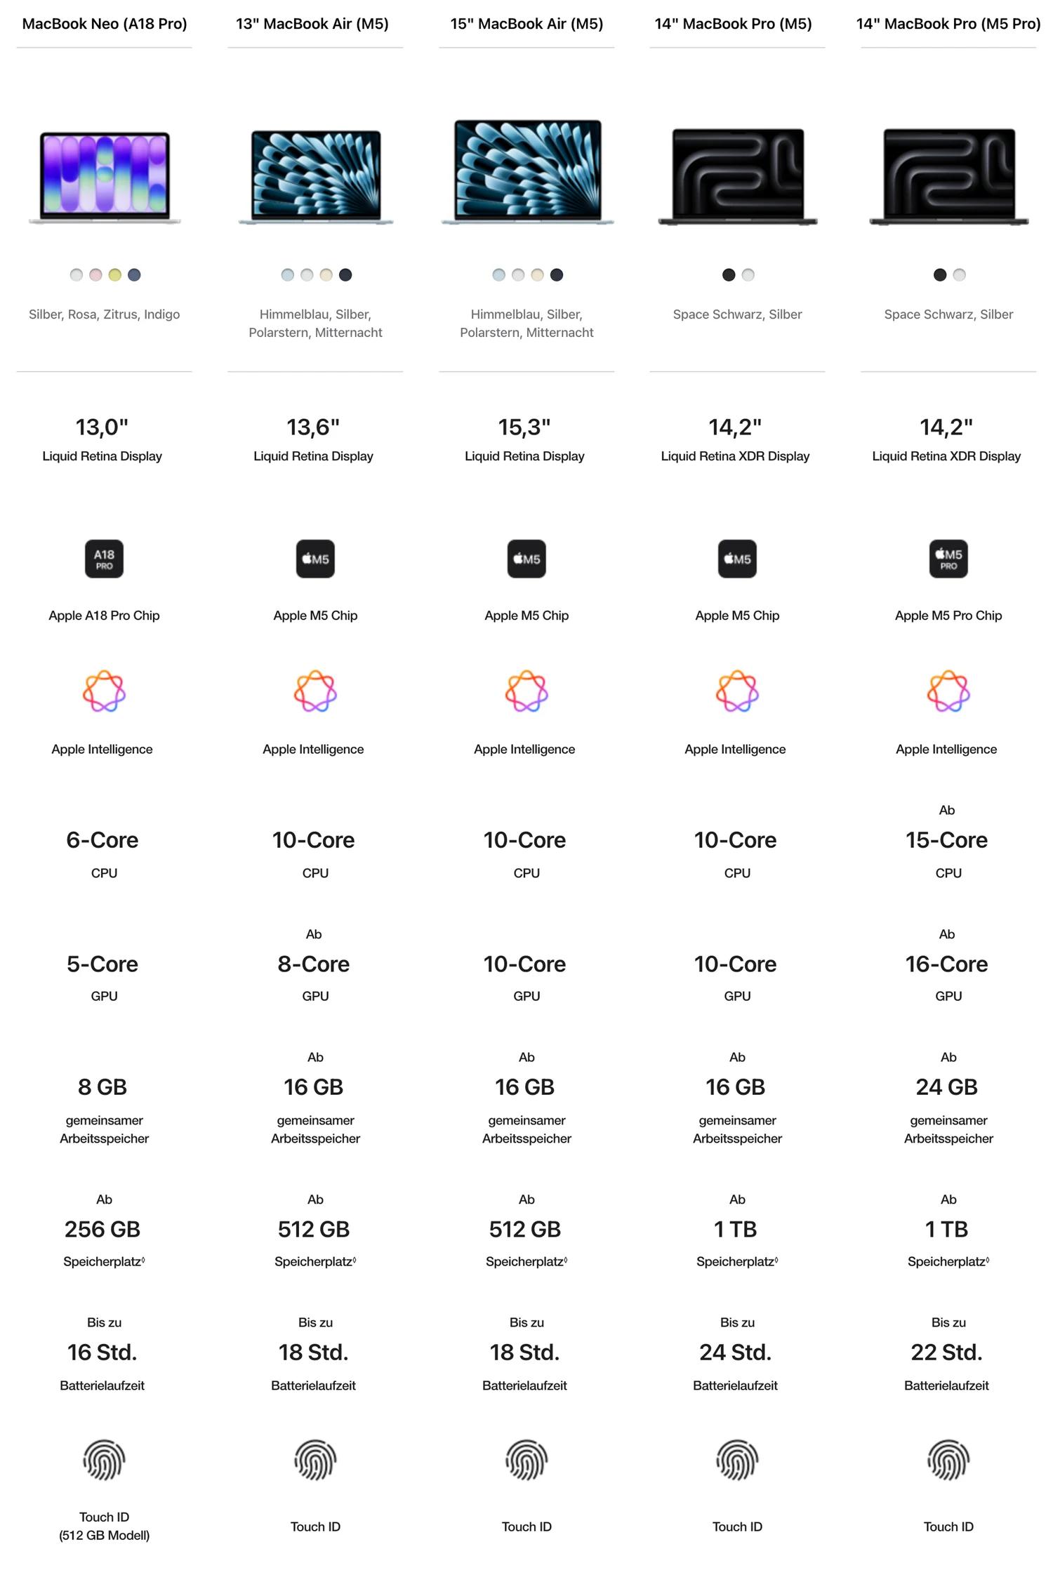Click the Apple Intelligence icon for 15" MacBook Air
1053x1575 pixels.
tap(526, 691)
